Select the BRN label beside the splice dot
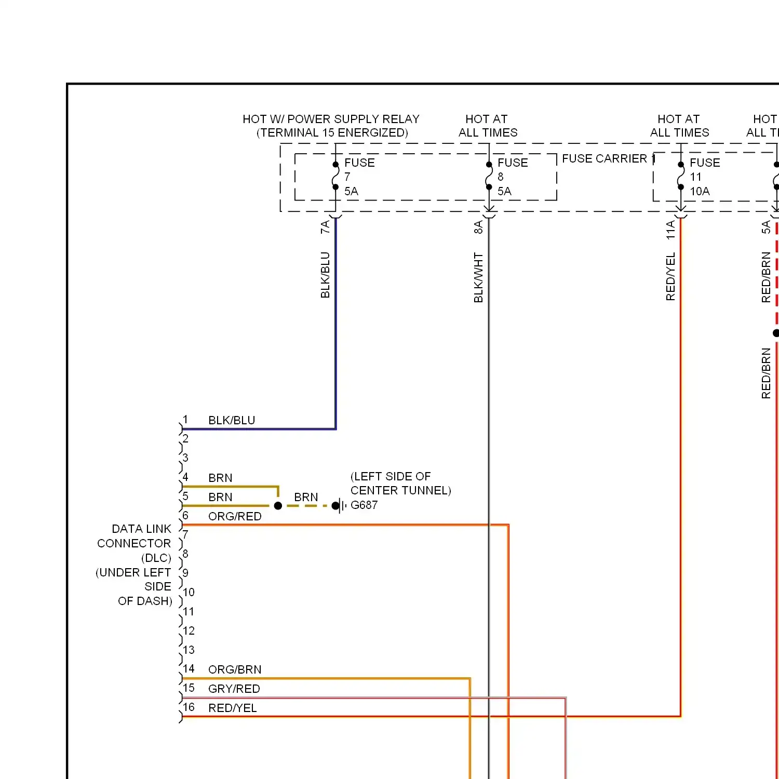Viewport: 779px width, 779px height. point(306,497)
